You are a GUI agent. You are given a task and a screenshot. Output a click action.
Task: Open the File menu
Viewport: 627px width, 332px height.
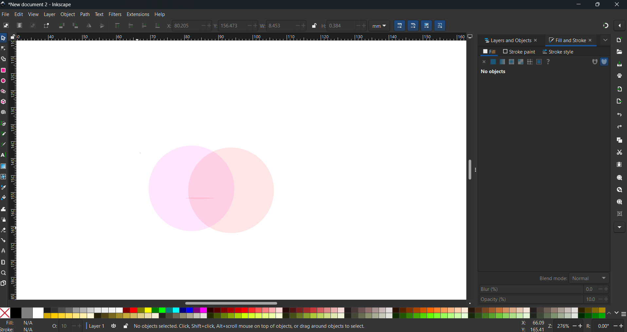pyautogui.click(x=6, y=14)
